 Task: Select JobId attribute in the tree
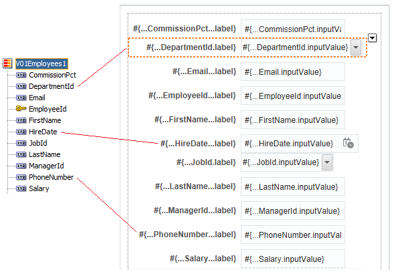[38, 143]
